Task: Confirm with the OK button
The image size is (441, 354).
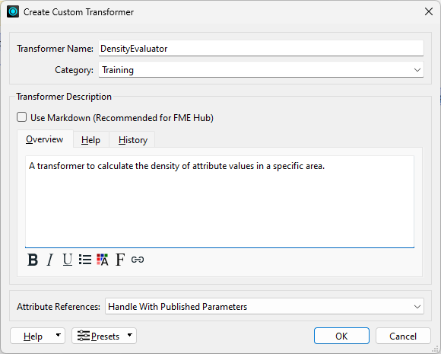Action: pos(341,336)
